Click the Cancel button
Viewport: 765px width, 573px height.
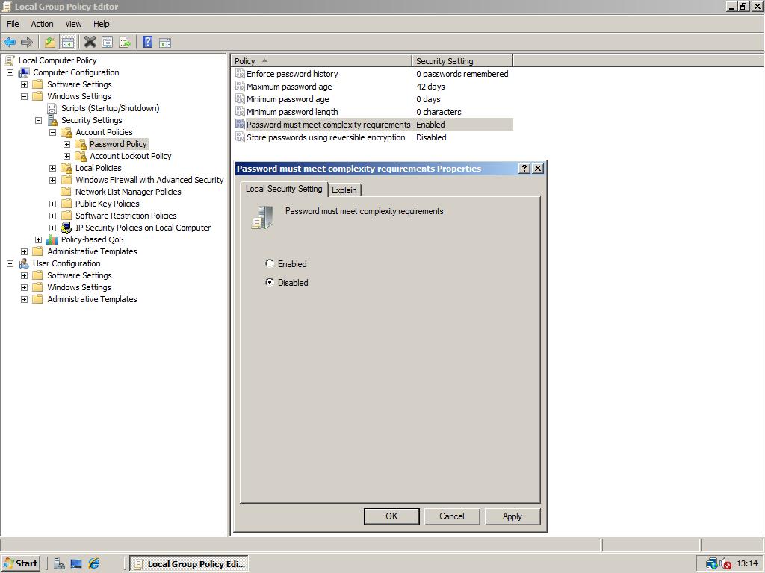[x=452, y=516]
